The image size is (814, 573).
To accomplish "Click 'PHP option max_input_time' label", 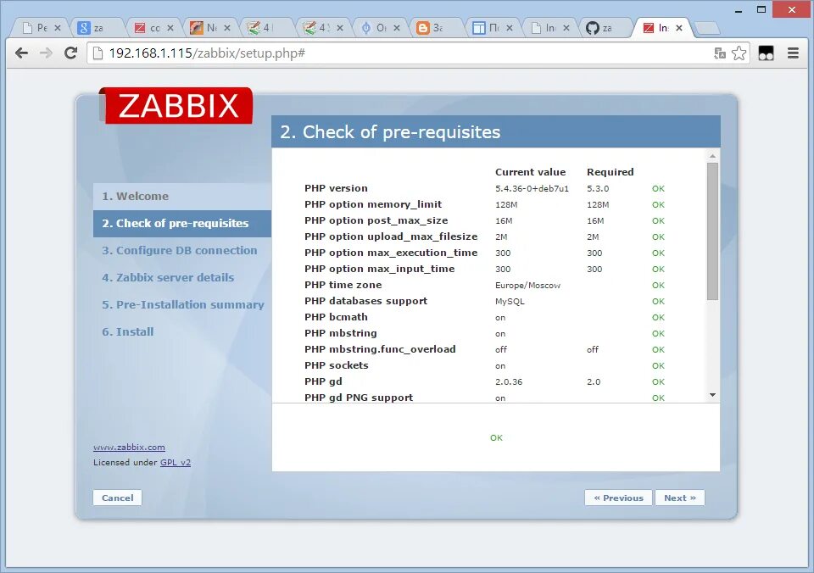I will coord(380,269).
